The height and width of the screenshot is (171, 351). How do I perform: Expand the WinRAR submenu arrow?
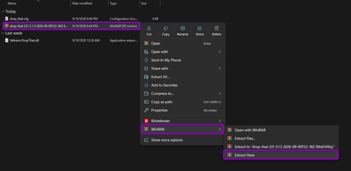(220, 129)
